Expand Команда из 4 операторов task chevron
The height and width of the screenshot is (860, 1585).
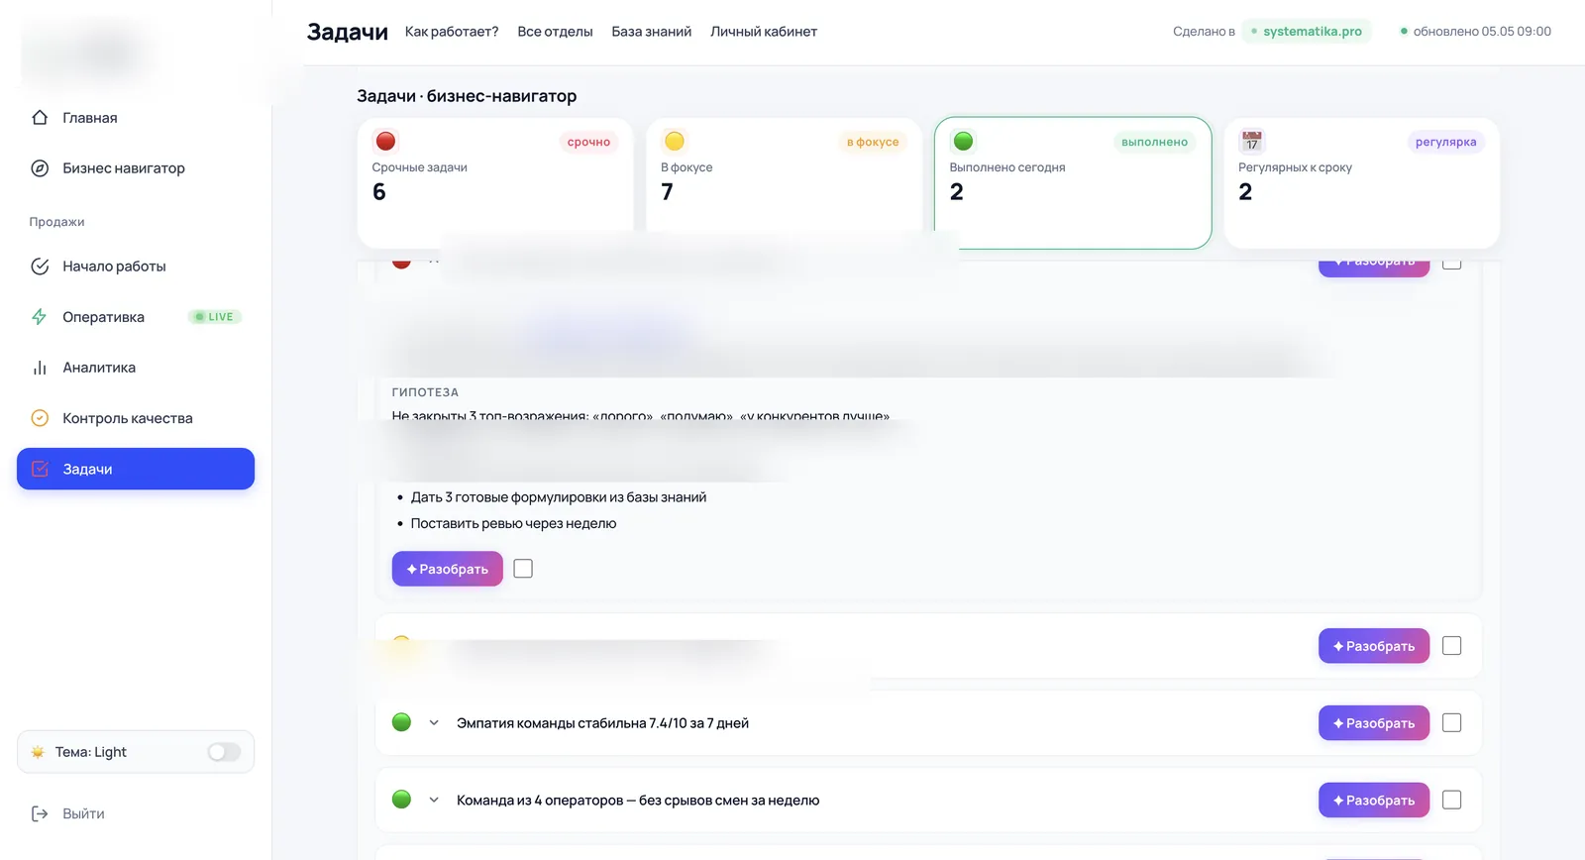point(434,801)
